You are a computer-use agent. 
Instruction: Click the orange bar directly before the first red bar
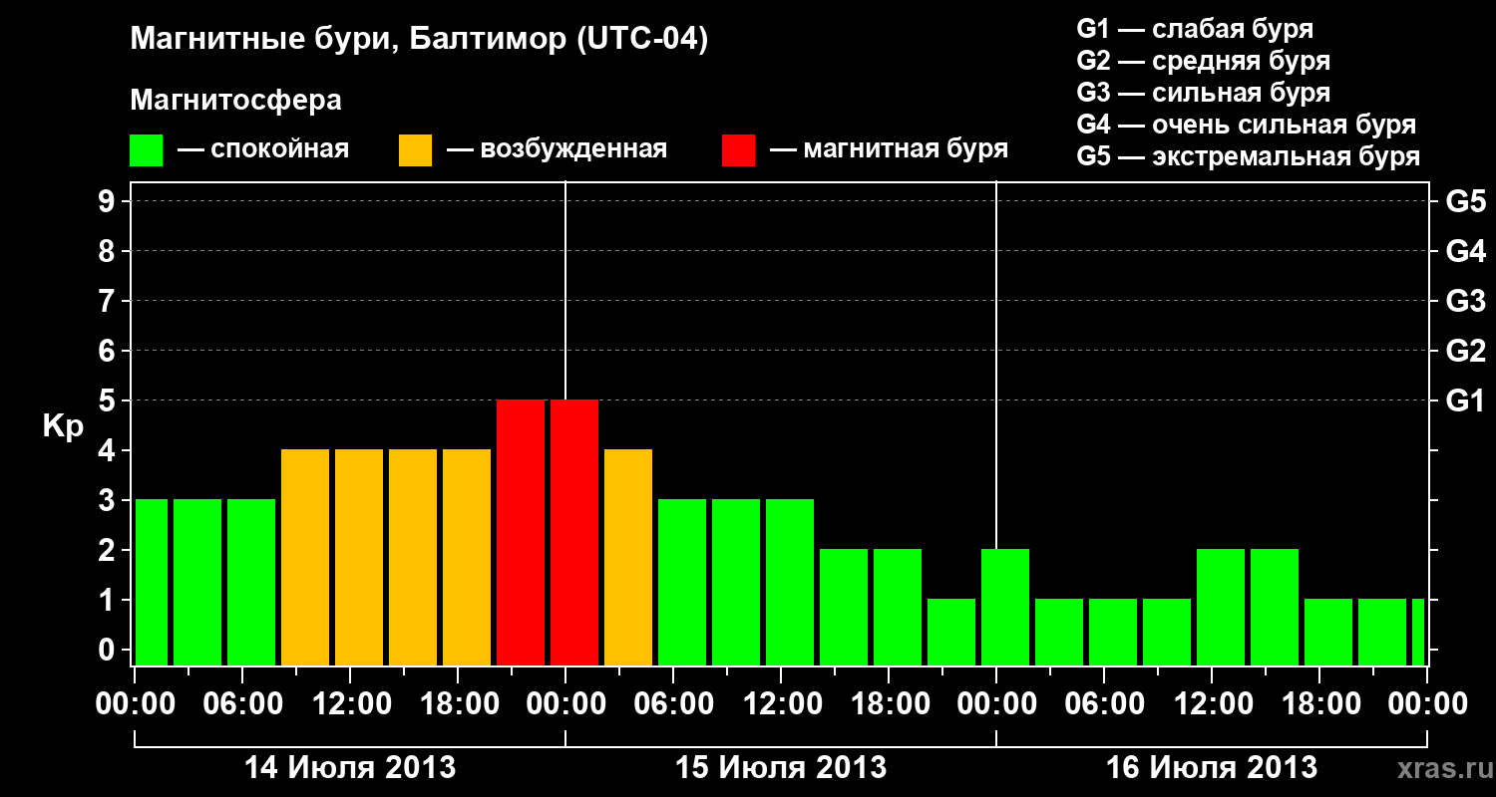[467, 557]
